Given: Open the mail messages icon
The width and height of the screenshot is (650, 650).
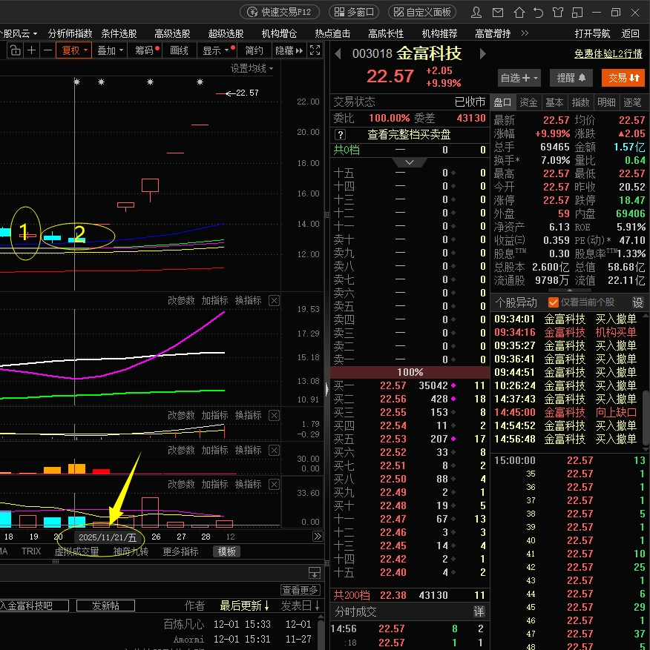Looking at the screenshot, I should [x=498, y=13].
